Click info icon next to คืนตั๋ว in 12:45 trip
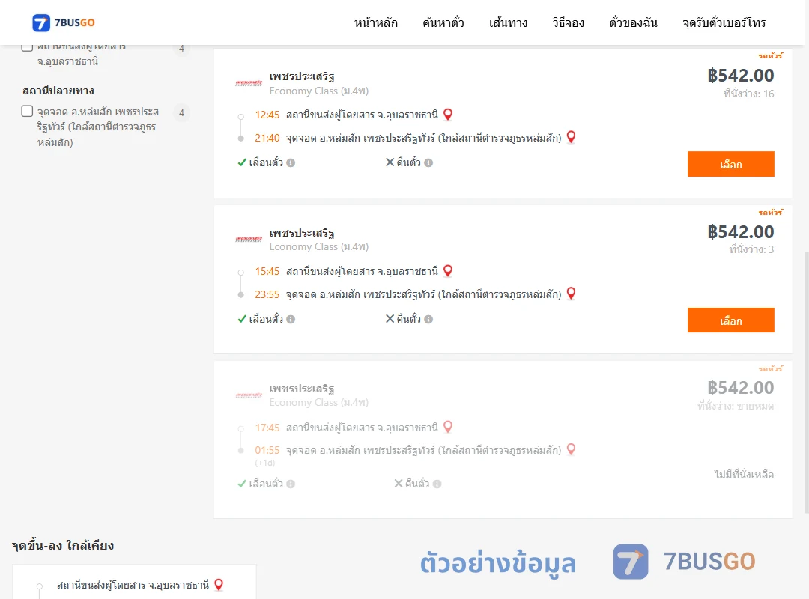The image size is (809, 599). click(428, 163)
